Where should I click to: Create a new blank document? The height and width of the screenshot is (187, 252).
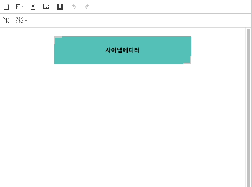[x=6, y=7]
